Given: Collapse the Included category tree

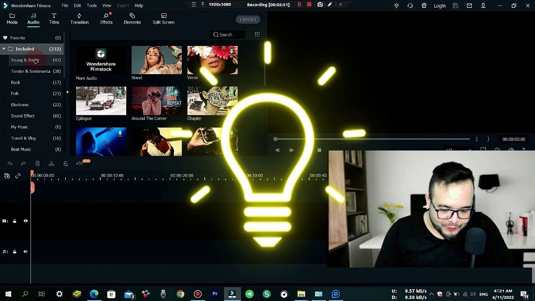Looking at the screenshot, I should click(4, 49).
